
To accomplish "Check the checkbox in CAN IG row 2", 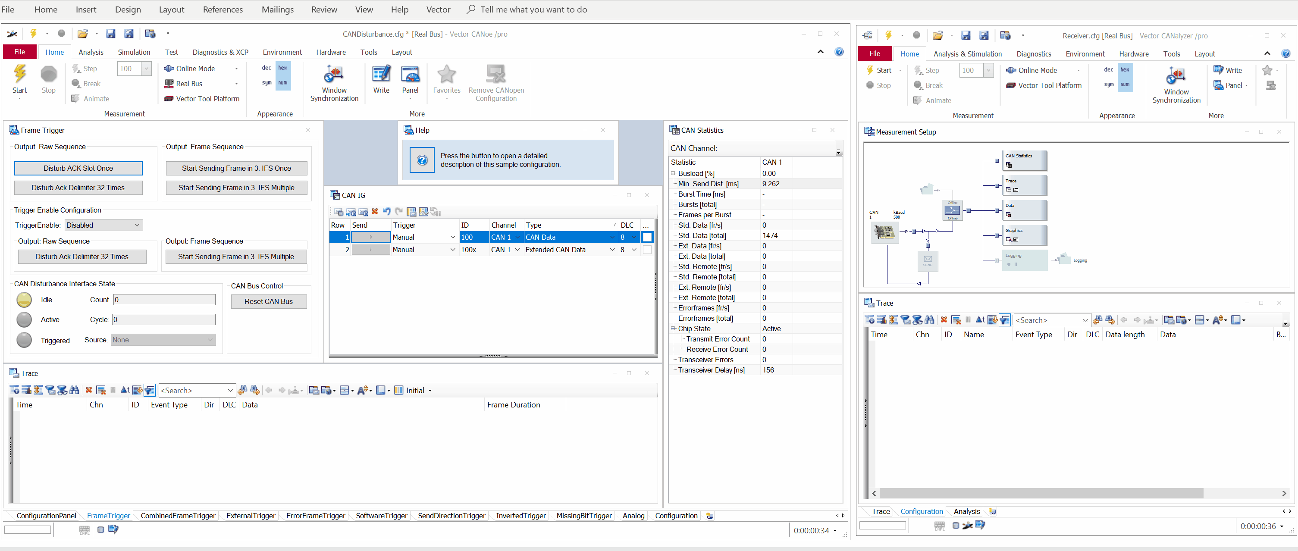I will (647, 250).
